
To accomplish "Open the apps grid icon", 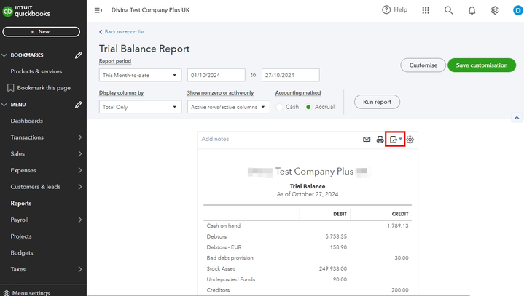I will pyautogui.click(x=426, y=10).
